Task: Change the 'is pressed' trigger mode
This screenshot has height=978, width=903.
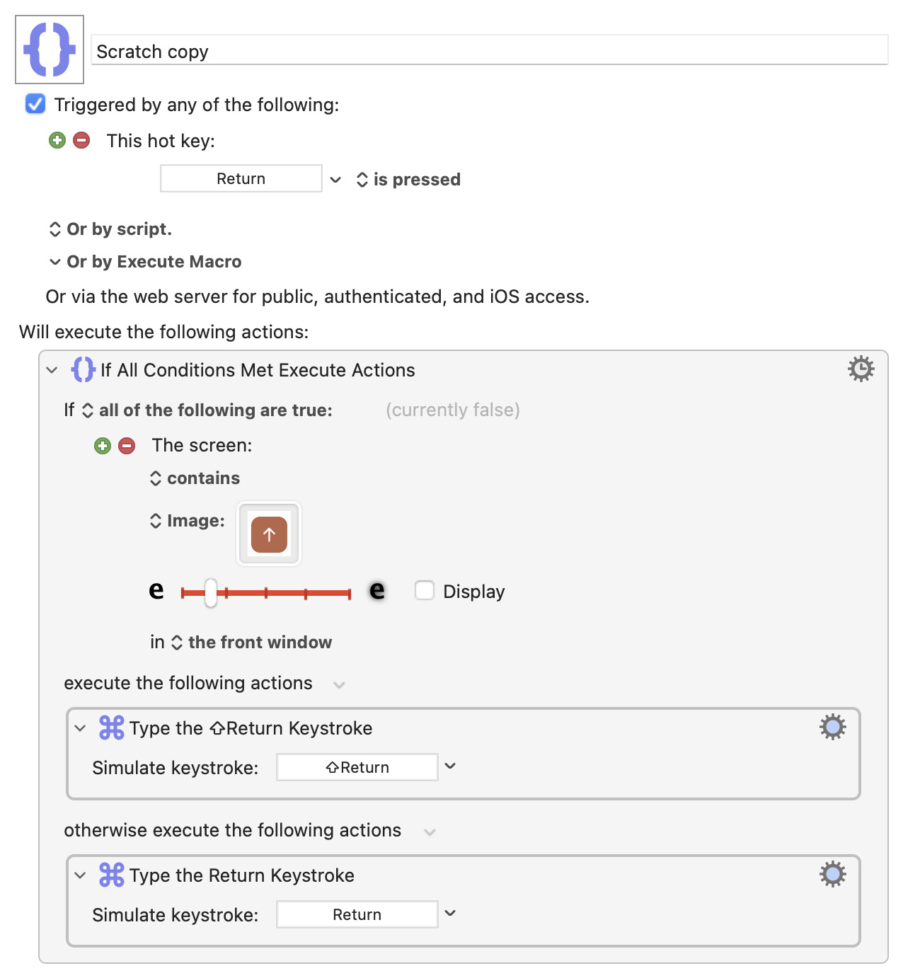Action: point(409,180)
